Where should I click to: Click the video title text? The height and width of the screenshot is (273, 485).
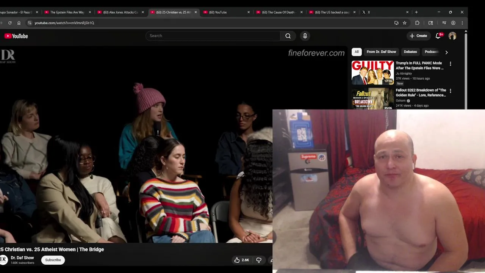(x=52, y=249)
